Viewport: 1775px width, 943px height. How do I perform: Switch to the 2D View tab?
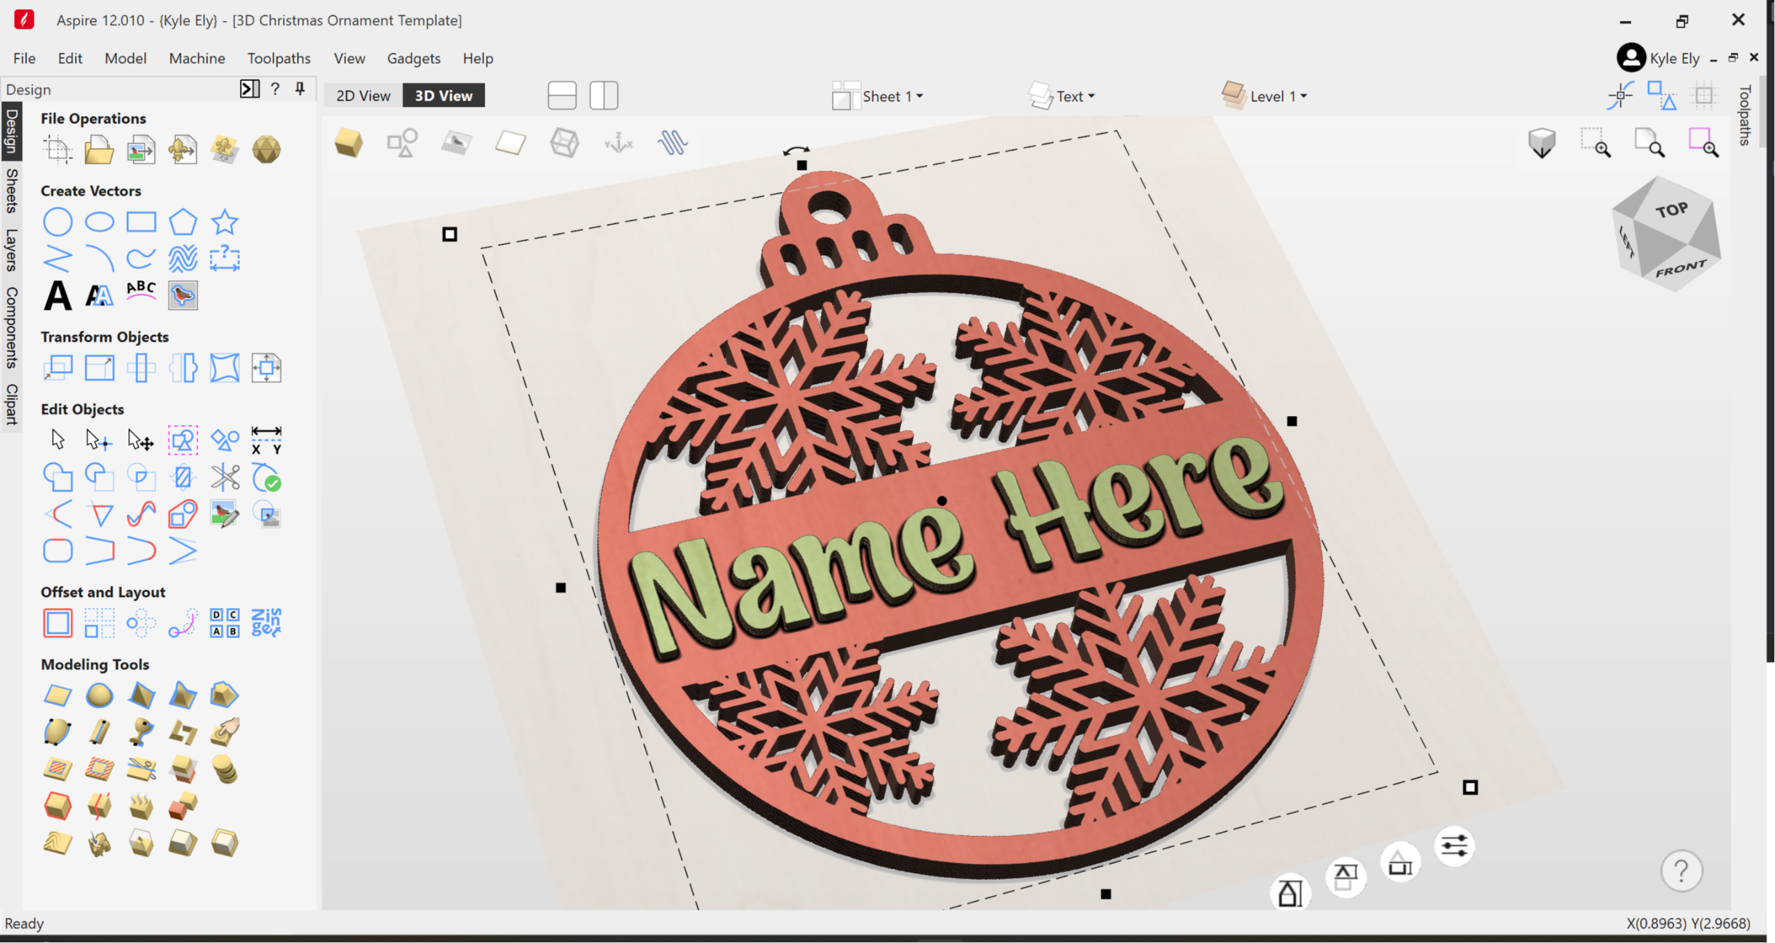(x=363, y=96)
